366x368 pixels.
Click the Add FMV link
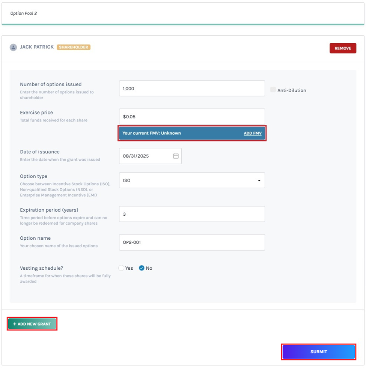[253, 133]
